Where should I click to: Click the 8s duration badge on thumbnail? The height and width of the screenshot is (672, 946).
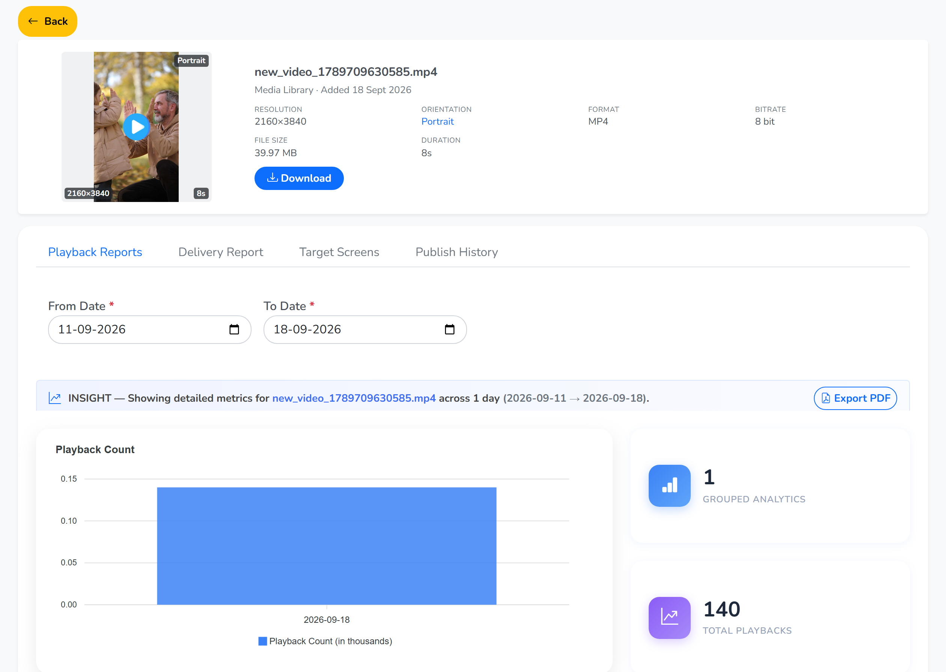201,193
